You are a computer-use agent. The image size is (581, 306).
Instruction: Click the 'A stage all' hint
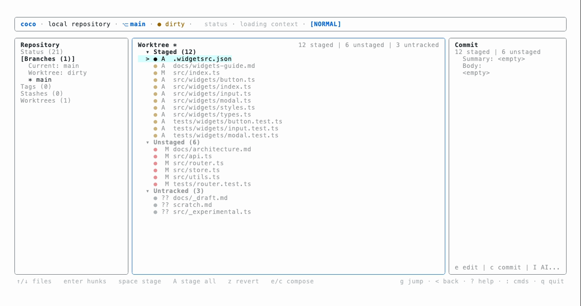pos(194,281)
